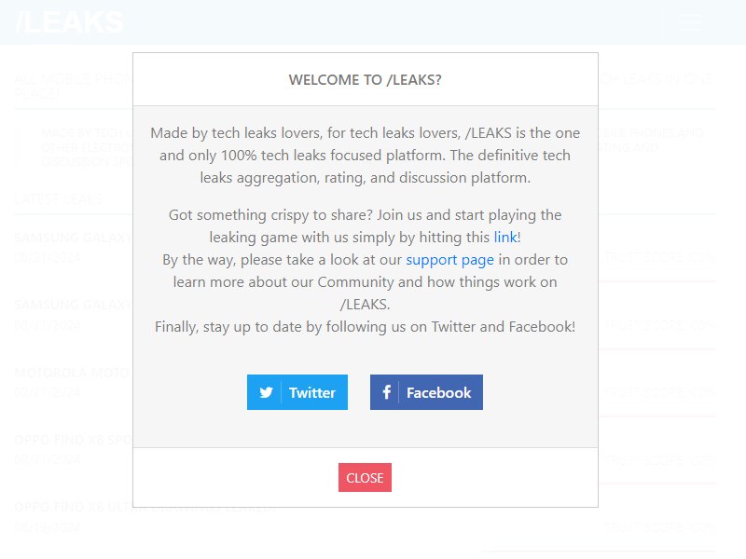The image size is (746, 559).
Task: Select the Motorola Moto leak entry
Action: pos(72,373)
